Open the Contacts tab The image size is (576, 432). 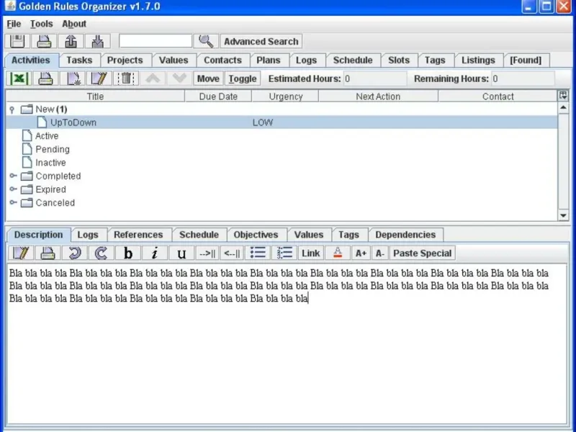(223, 60)
